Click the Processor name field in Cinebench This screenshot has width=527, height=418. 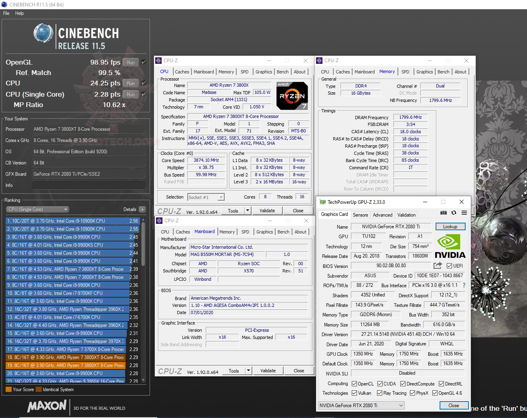pyautogui.click(x=88, y=129)
